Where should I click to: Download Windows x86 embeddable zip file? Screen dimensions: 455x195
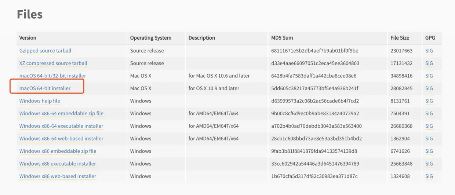[58, 151]
